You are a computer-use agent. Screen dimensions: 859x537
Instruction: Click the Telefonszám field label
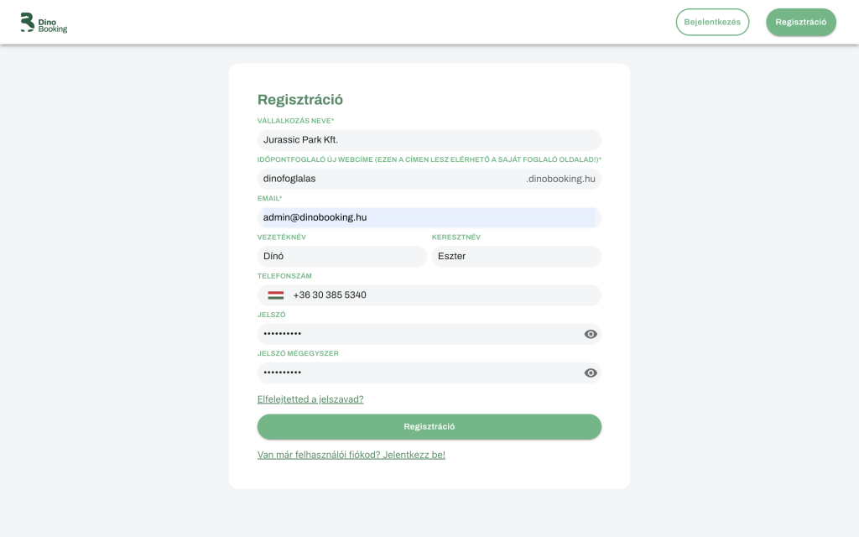(x=284, y=276)
